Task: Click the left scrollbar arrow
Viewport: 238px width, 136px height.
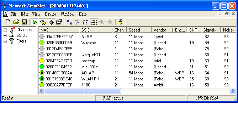Action: click(41, 91)
